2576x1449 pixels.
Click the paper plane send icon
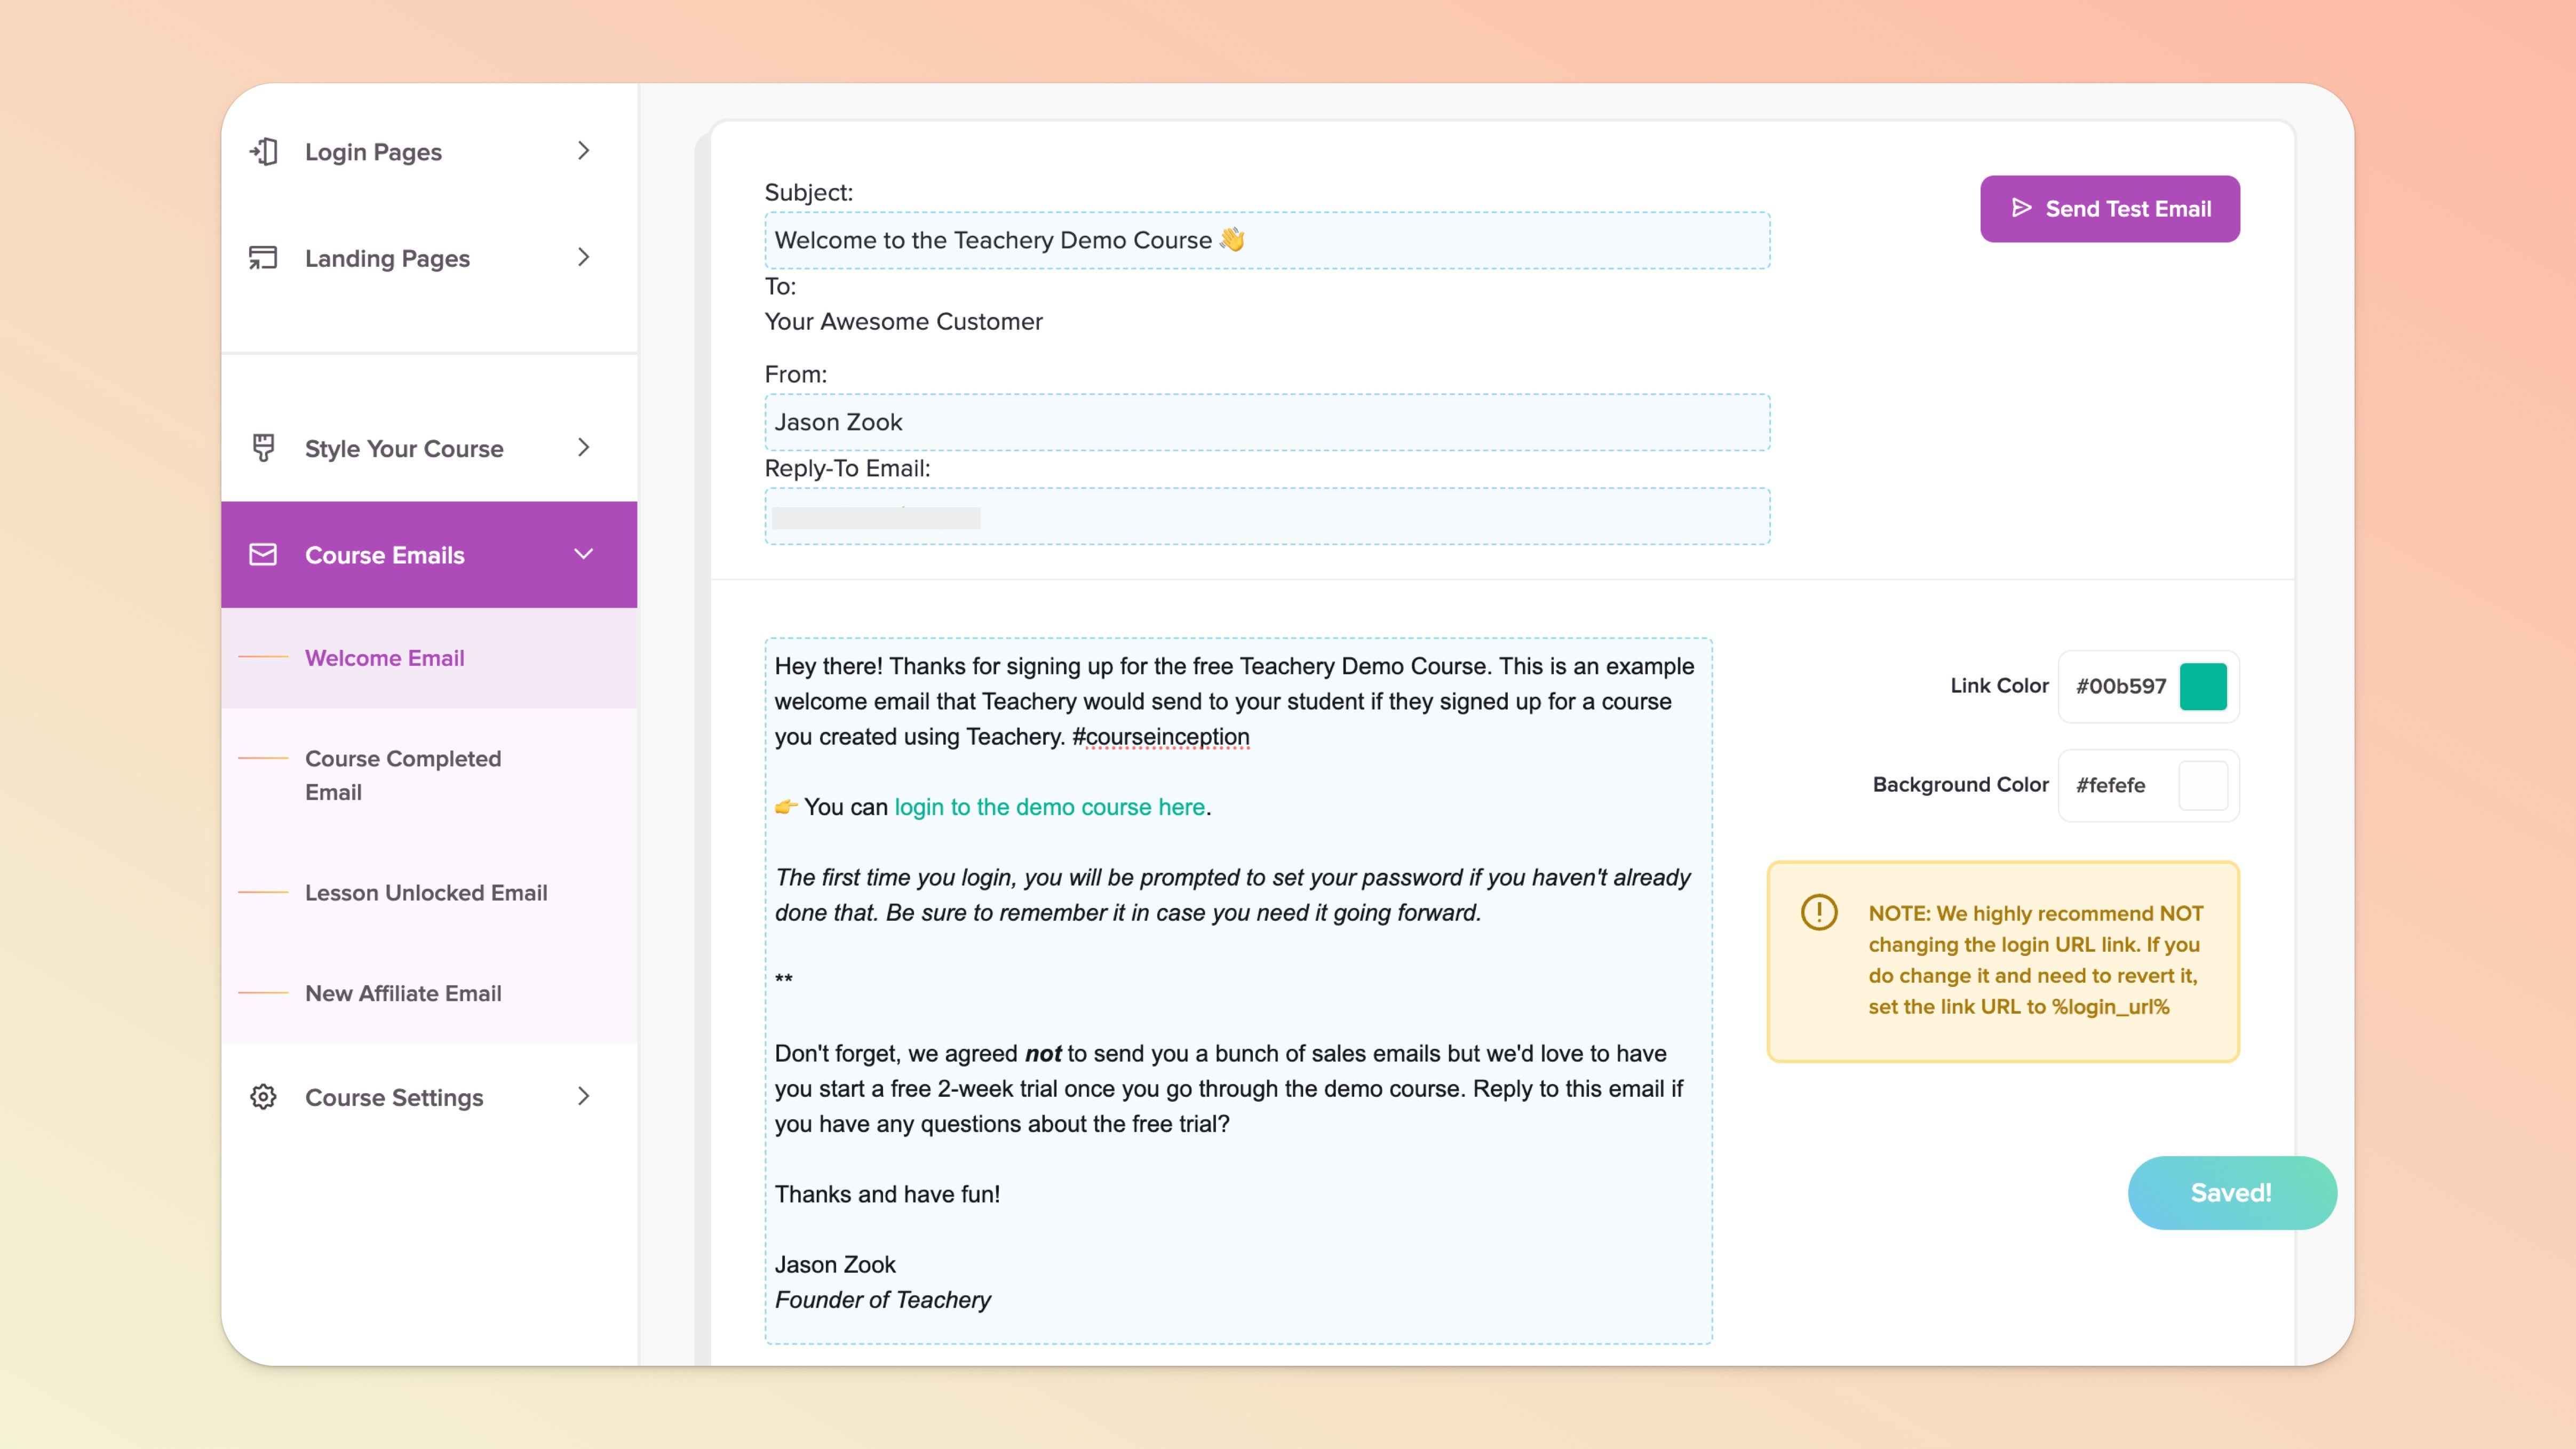point(2021,208)
